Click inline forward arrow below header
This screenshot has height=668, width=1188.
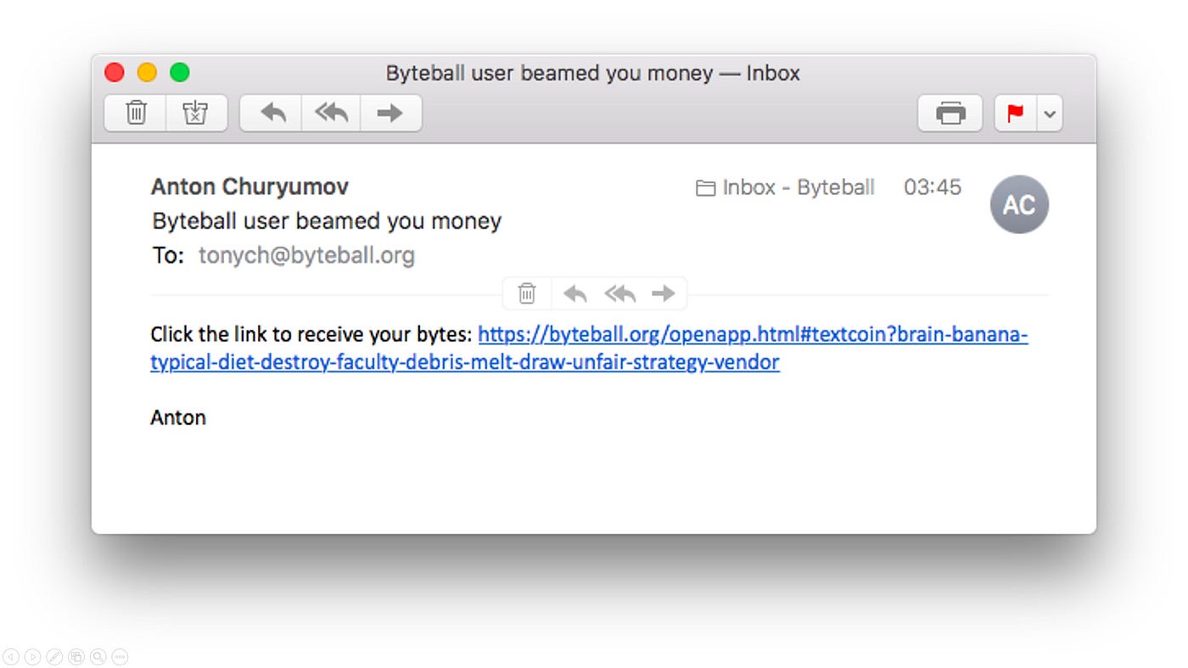coord(663,293)
